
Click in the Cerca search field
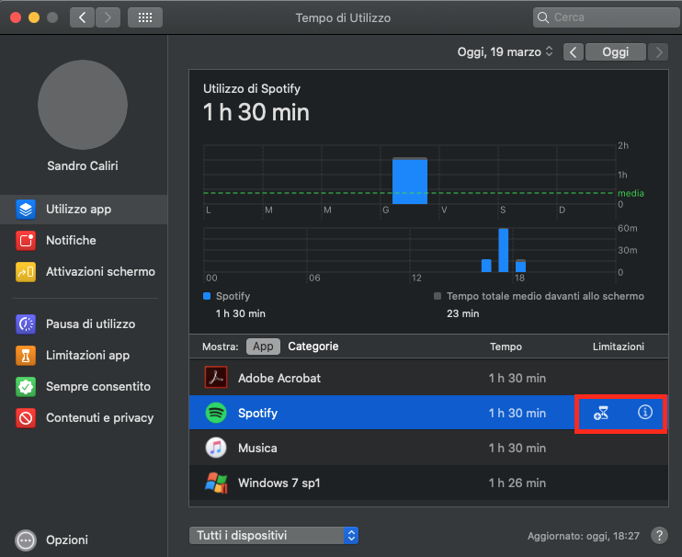(607, 17)
